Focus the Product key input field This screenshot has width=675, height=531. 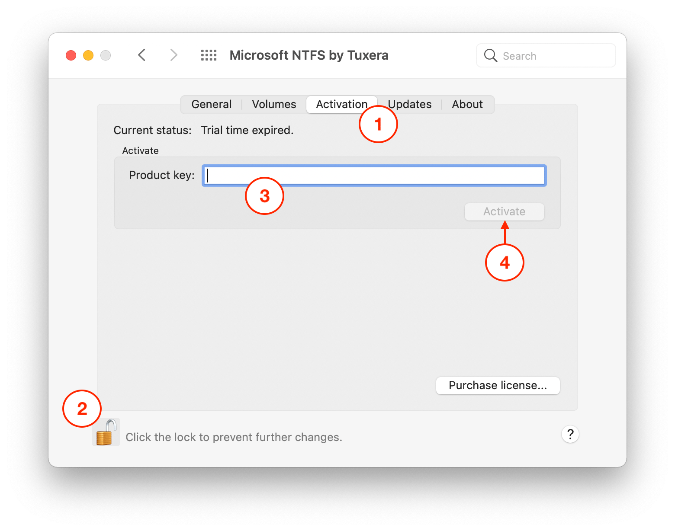tap(374, 176)
